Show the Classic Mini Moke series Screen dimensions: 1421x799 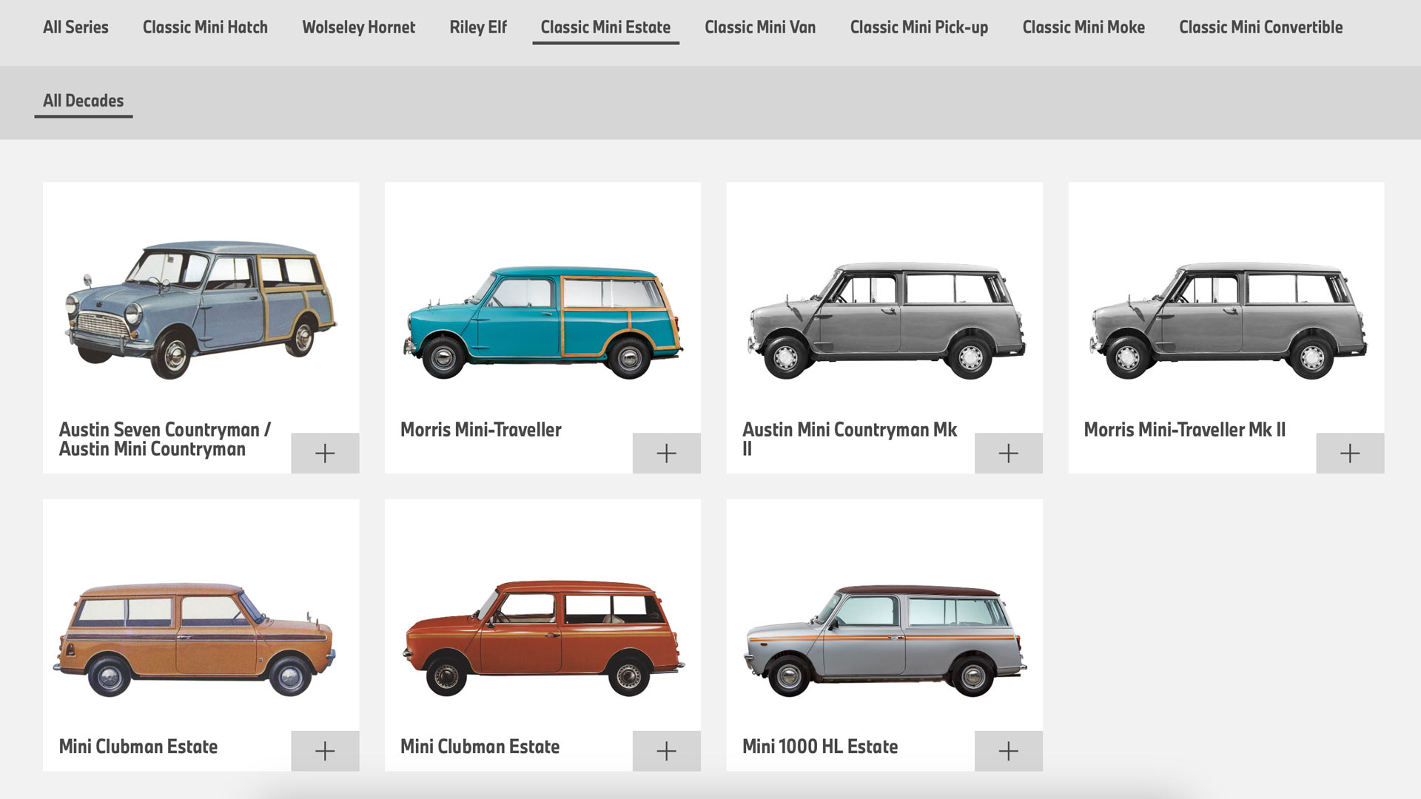click(x=1084, y=27)
